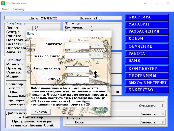Open the КВАРТИРА section
Viewport: 174px width, 131px height.
(x=147, y=17)
